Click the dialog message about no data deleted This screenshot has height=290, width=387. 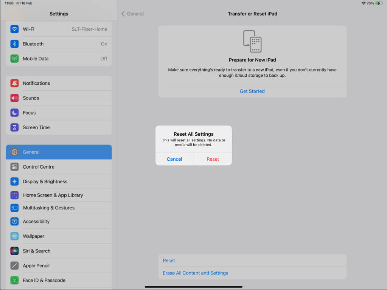194,142
